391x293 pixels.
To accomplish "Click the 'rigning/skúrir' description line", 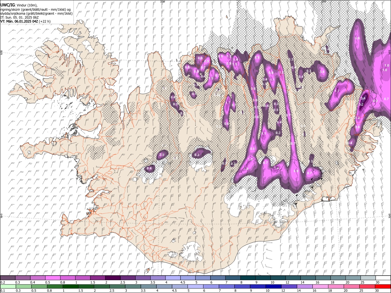I will (x=36, y=9).
